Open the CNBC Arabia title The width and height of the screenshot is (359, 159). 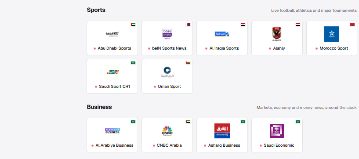click(x=170, y=145)
